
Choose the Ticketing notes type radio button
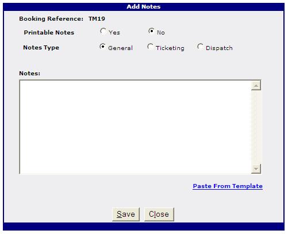point(150,47)
